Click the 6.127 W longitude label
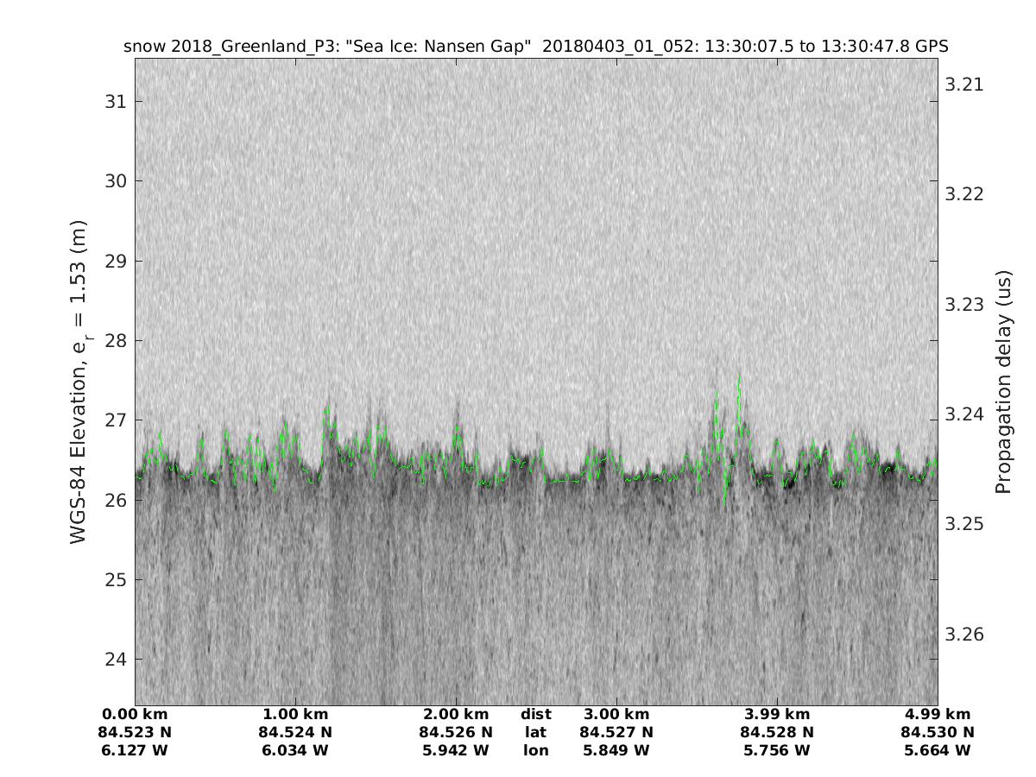The height and width of the screenshot is (777, 1036). 135,751
